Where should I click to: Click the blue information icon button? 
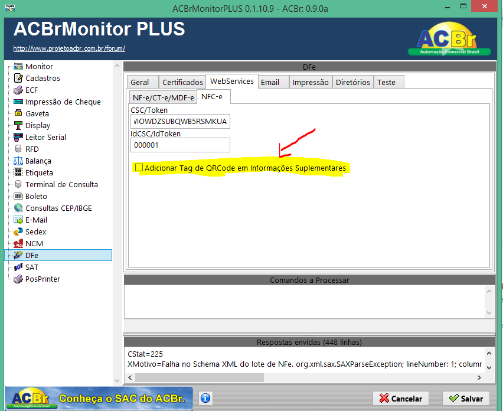click(205, 398)
